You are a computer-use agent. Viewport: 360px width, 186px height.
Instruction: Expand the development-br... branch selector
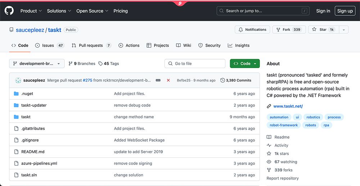tap(37, 63)
